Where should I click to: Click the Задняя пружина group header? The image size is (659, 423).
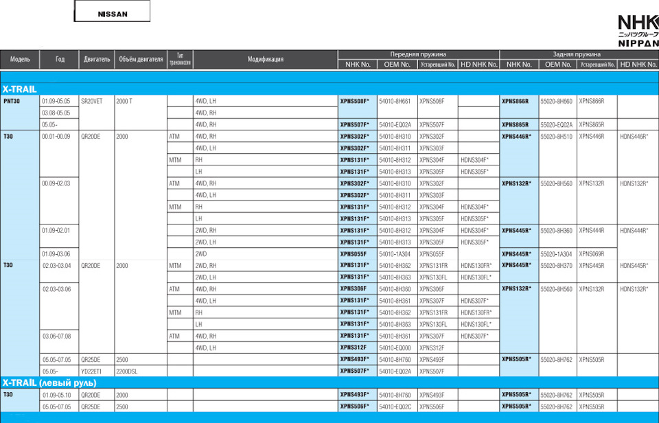[x=579, y=54]
